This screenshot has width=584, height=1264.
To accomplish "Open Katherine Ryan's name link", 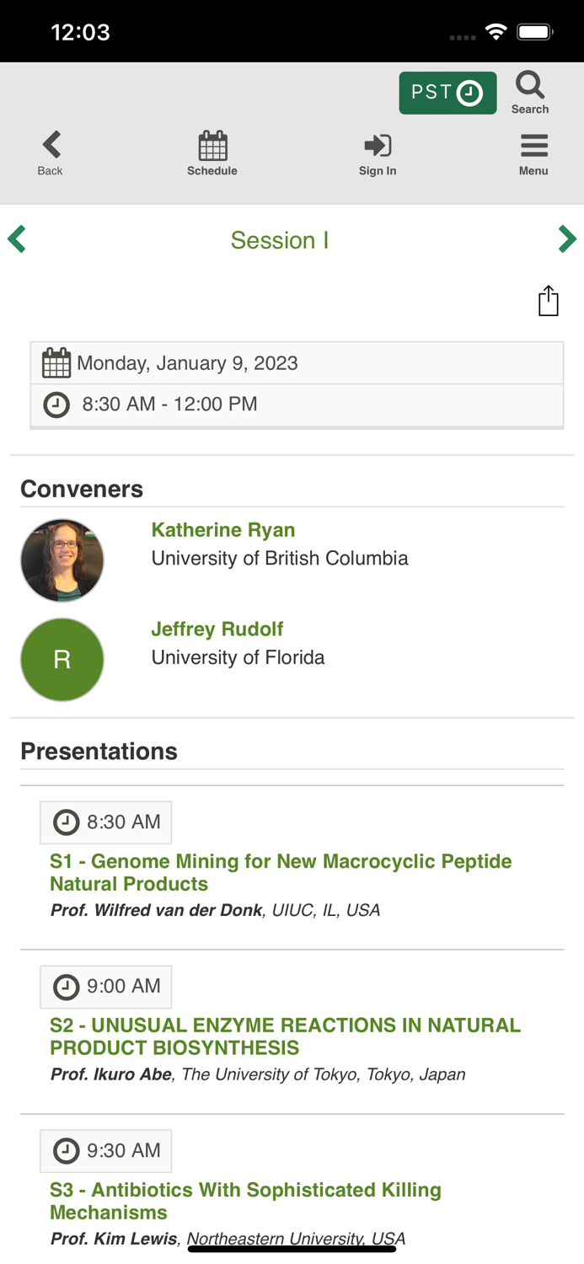I will click(x=223, y=530).
